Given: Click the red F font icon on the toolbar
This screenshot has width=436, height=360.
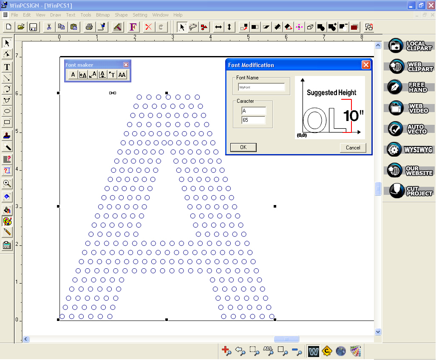Looking at the screenshot, I should [133, 27].
